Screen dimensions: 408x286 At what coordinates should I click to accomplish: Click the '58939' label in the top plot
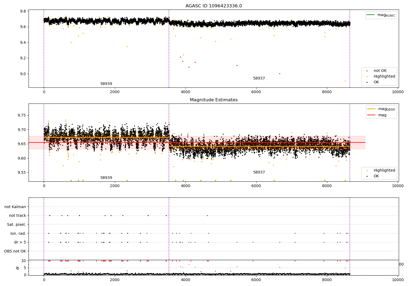tap(106, 84)
